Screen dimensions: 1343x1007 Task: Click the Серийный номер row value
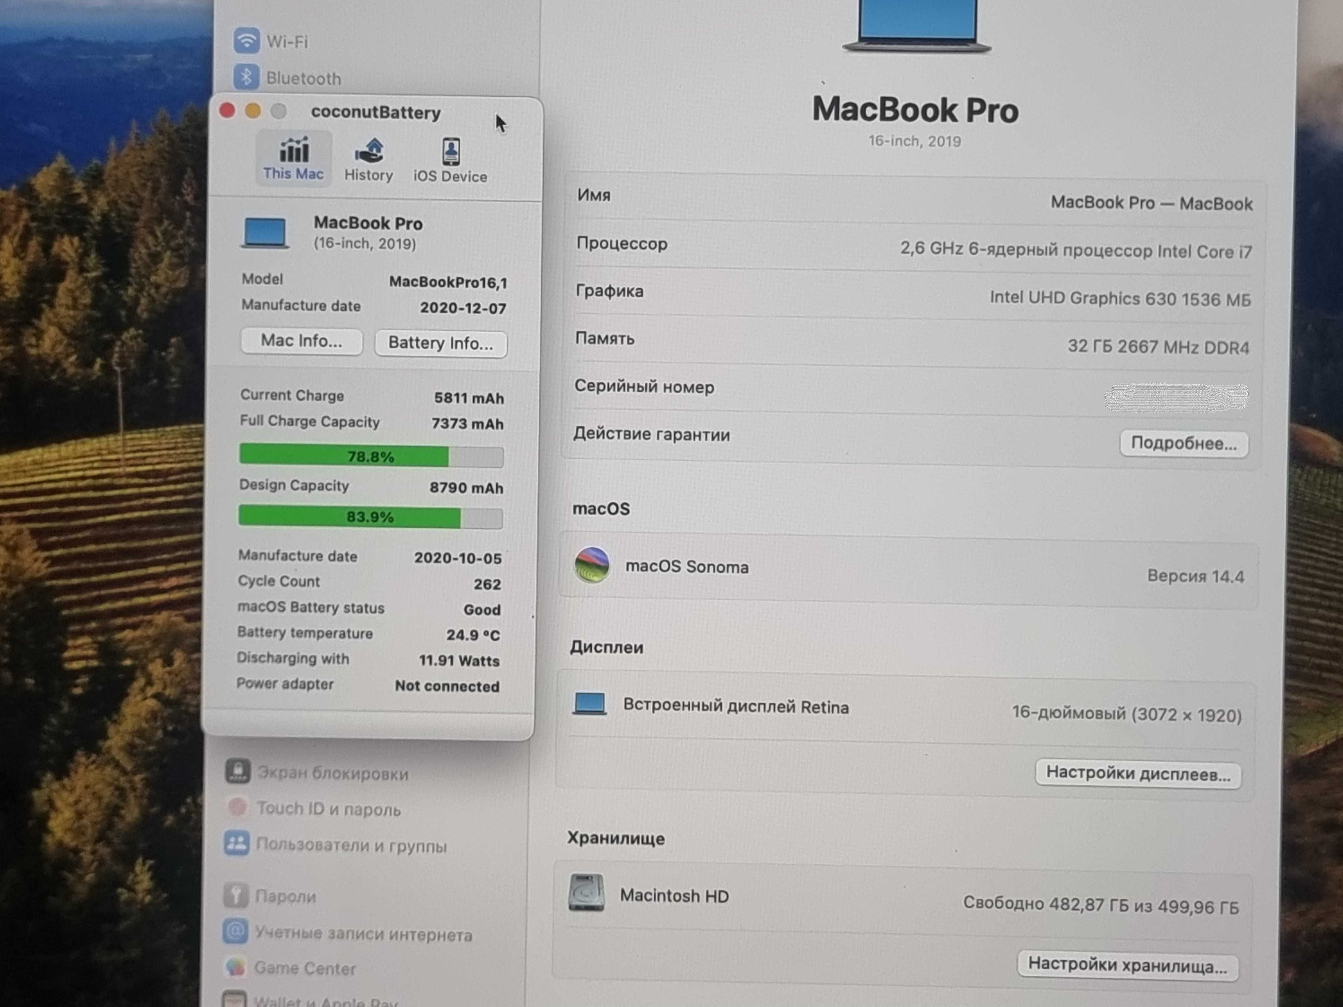pyautogui.click(x=1176, y=397)
